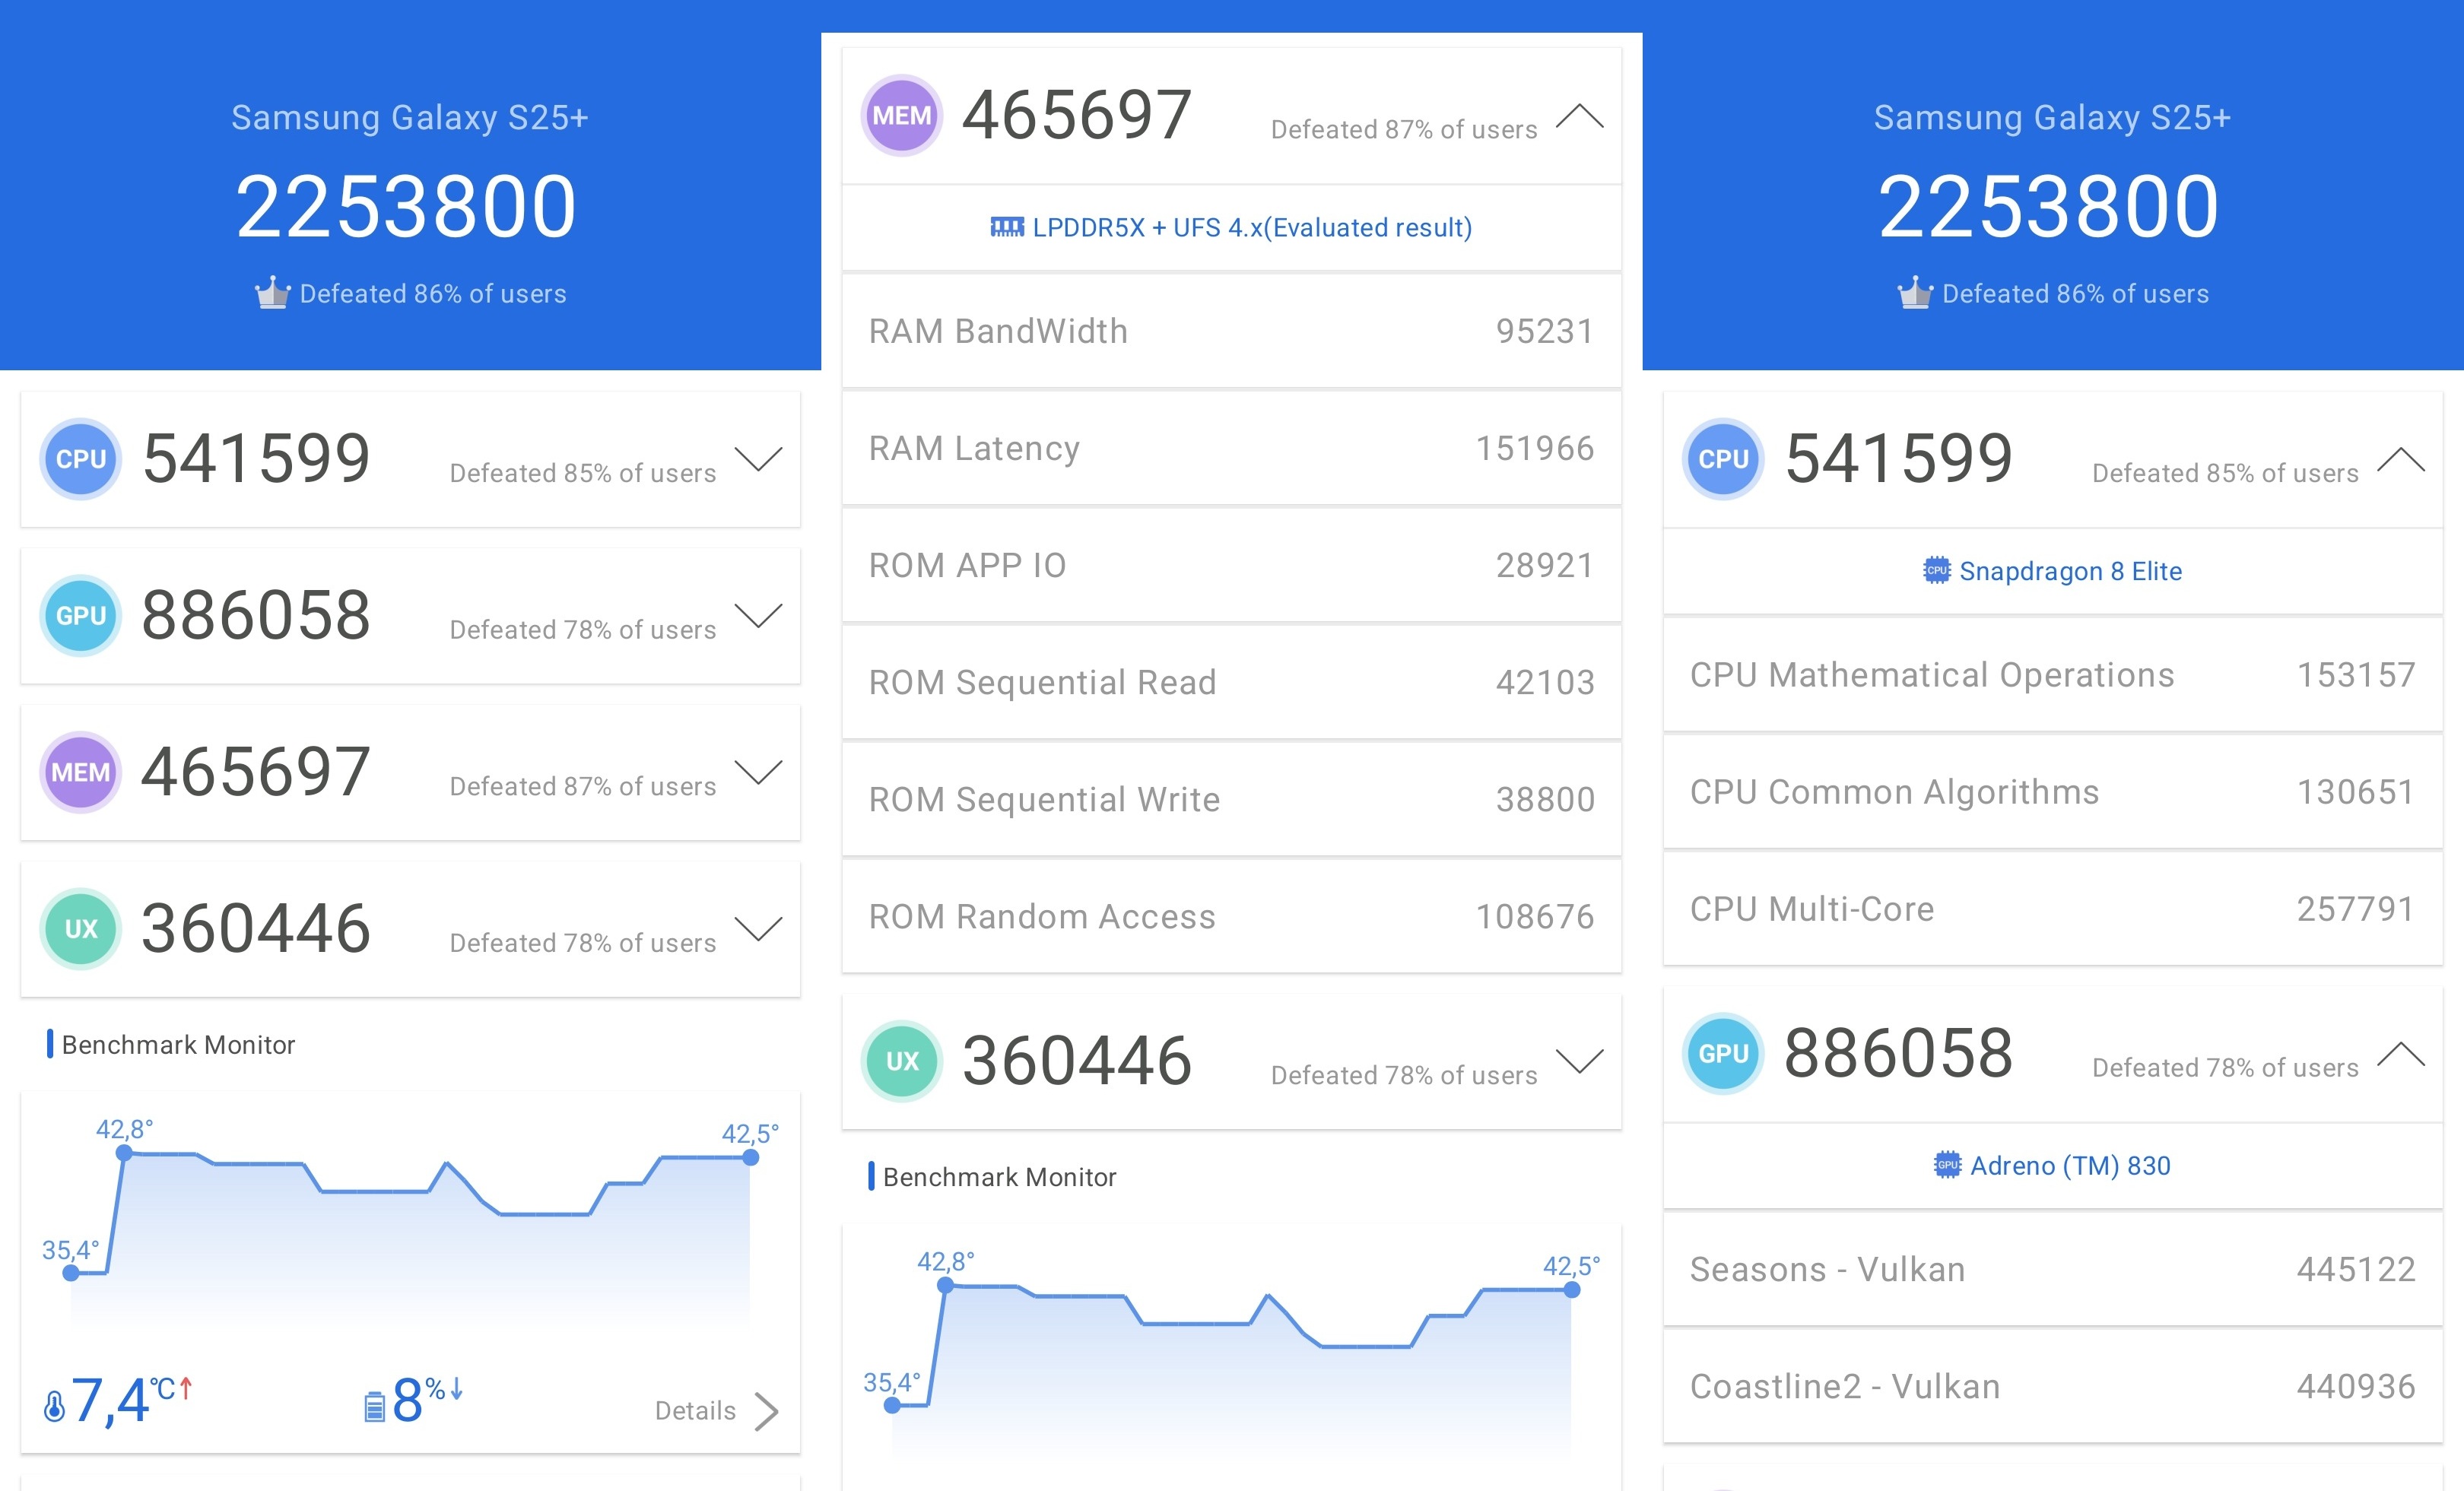Select the CPU Common Algorithms row

tap(2053, 792)
